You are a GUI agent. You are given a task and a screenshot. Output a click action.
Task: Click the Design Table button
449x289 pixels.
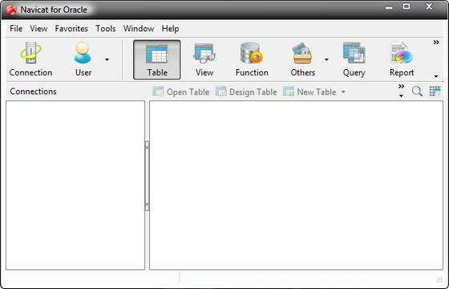[246, 92]
